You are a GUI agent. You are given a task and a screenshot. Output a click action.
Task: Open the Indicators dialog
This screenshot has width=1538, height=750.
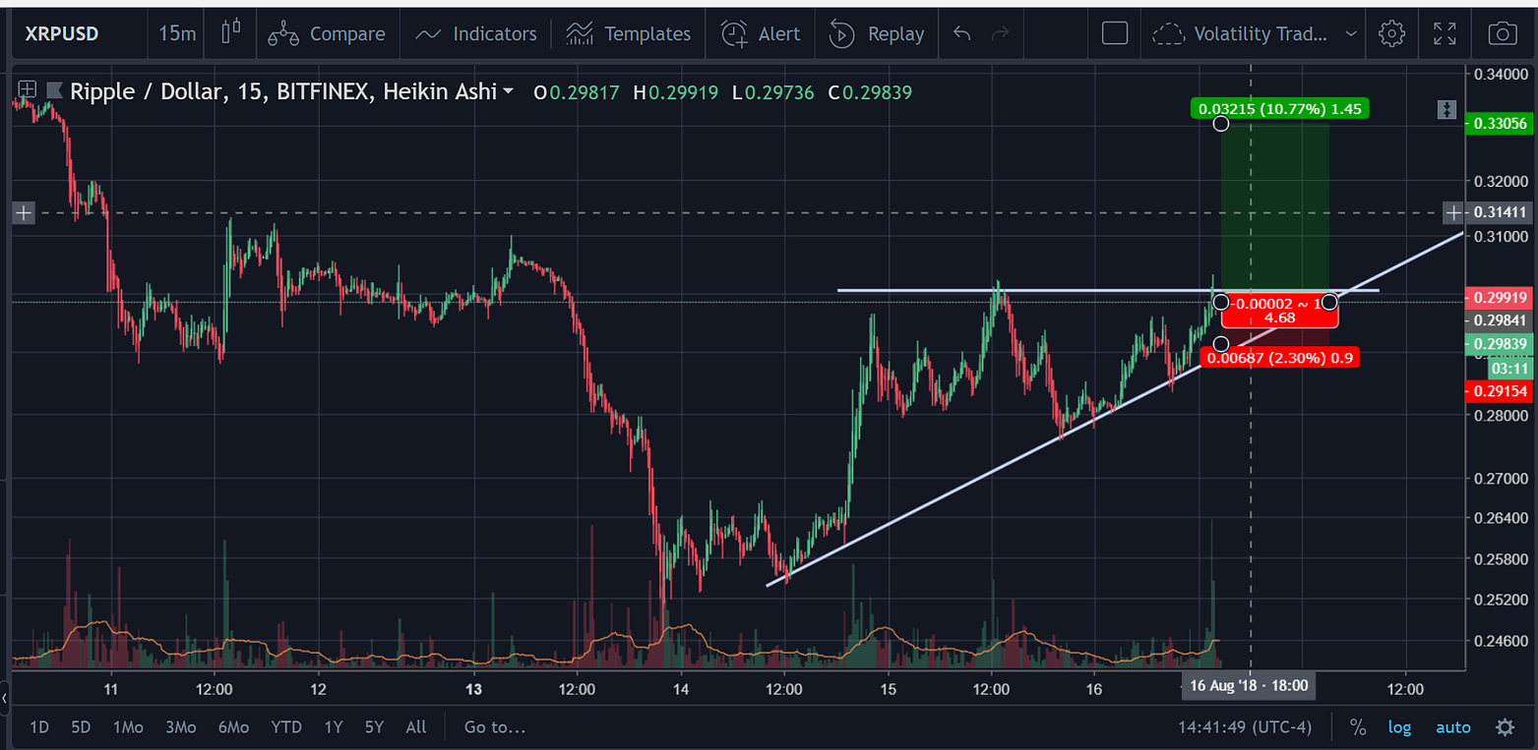[x=476, y=33]
